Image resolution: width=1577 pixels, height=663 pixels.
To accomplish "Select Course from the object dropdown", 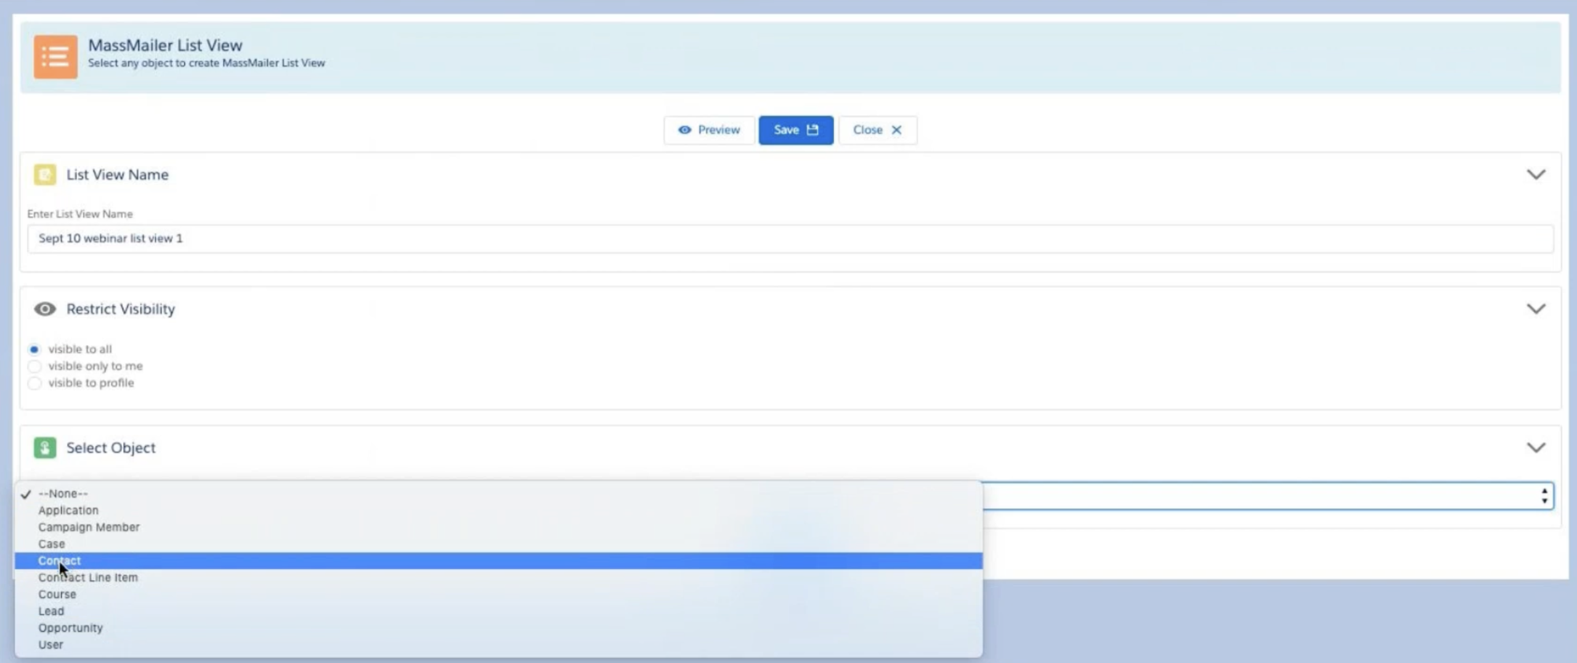I will pyautogui.click(x=498, y=595).
